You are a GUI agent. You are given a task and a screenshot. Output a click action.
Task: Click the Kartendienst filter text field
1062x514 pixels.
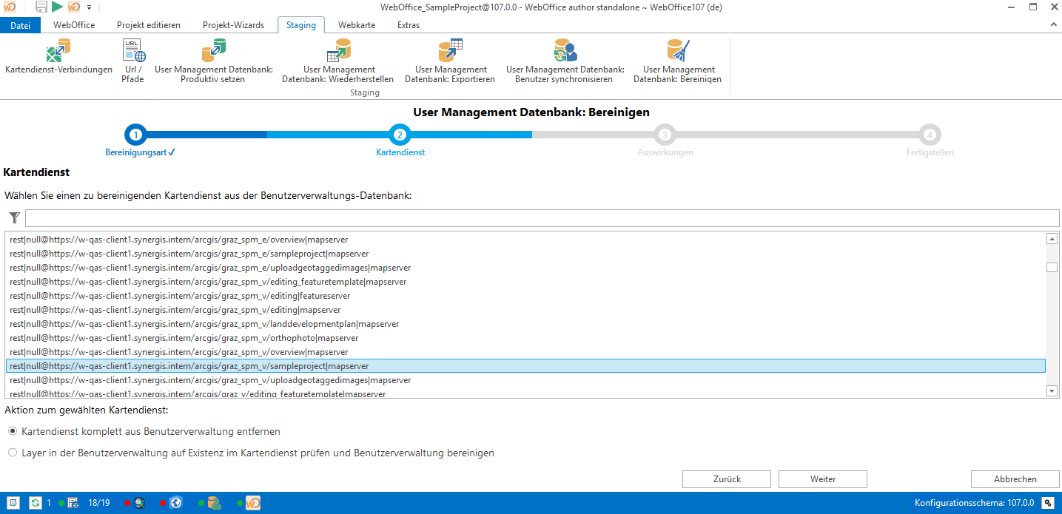(542, 217)
